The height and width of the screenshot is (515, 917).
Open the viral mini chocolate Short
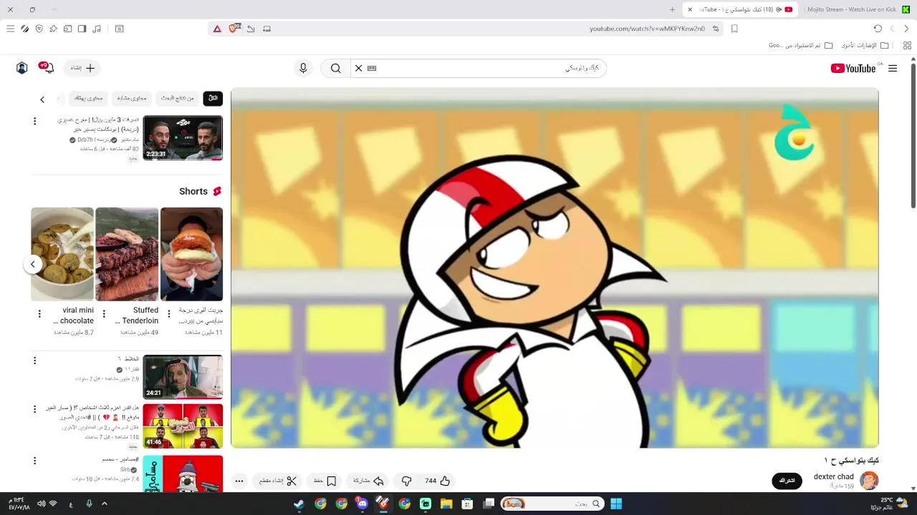tap(62, 254)
